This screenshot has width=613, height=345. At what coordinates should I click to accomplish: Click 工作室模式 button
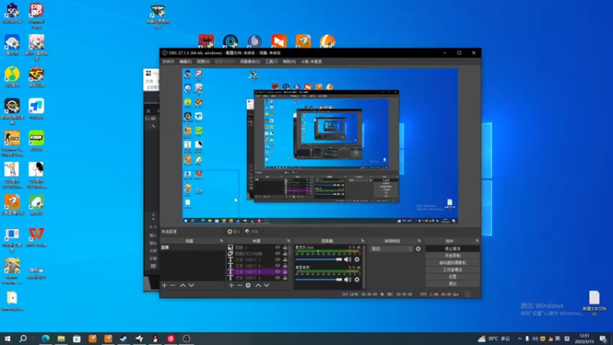[x=452, y=270]
